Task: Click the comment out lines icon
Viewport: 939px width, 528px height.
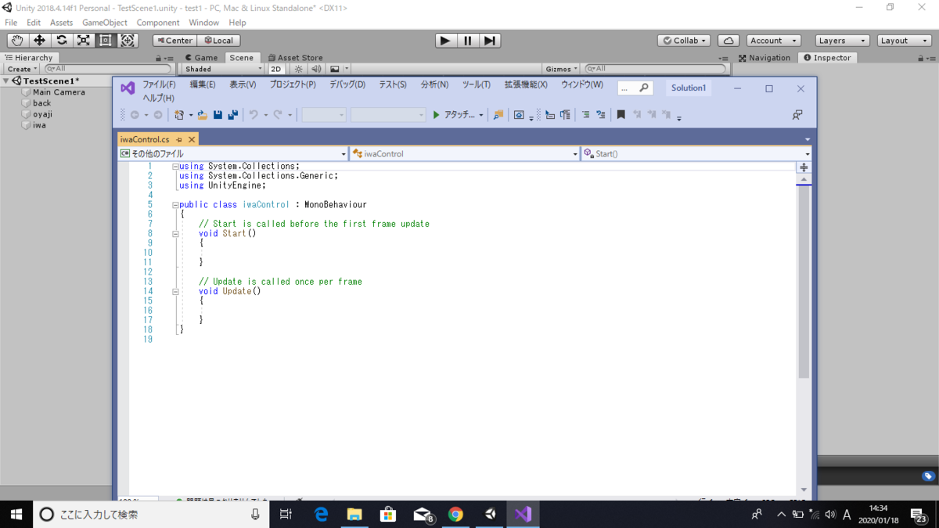Action: tap(585, 115)
